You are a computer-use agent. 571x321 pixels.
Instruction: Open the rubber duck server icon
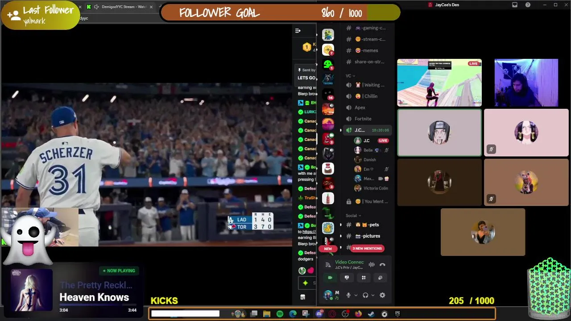328,228
